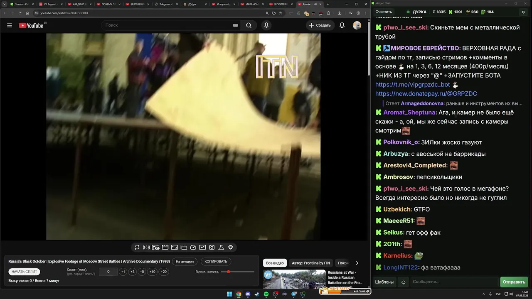Click username 'Uzbekich' in chat
Viewport: 532px width, 299px height.
point(397,209)
